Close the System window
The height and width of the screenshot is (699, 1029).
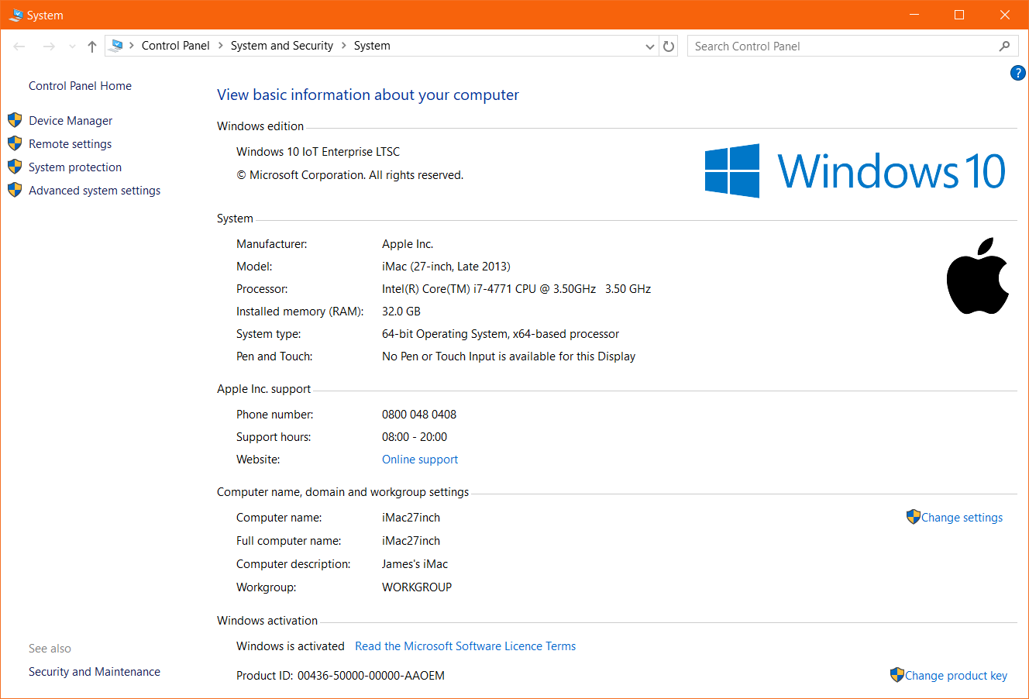(x=1005, y=15)
